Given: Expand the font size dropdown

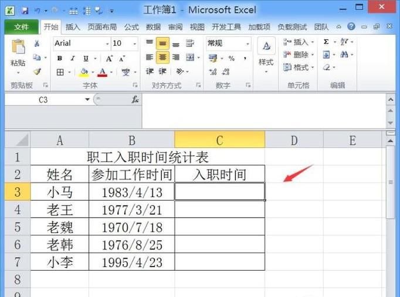Looking at the screenshot, I should click(135, 43).
